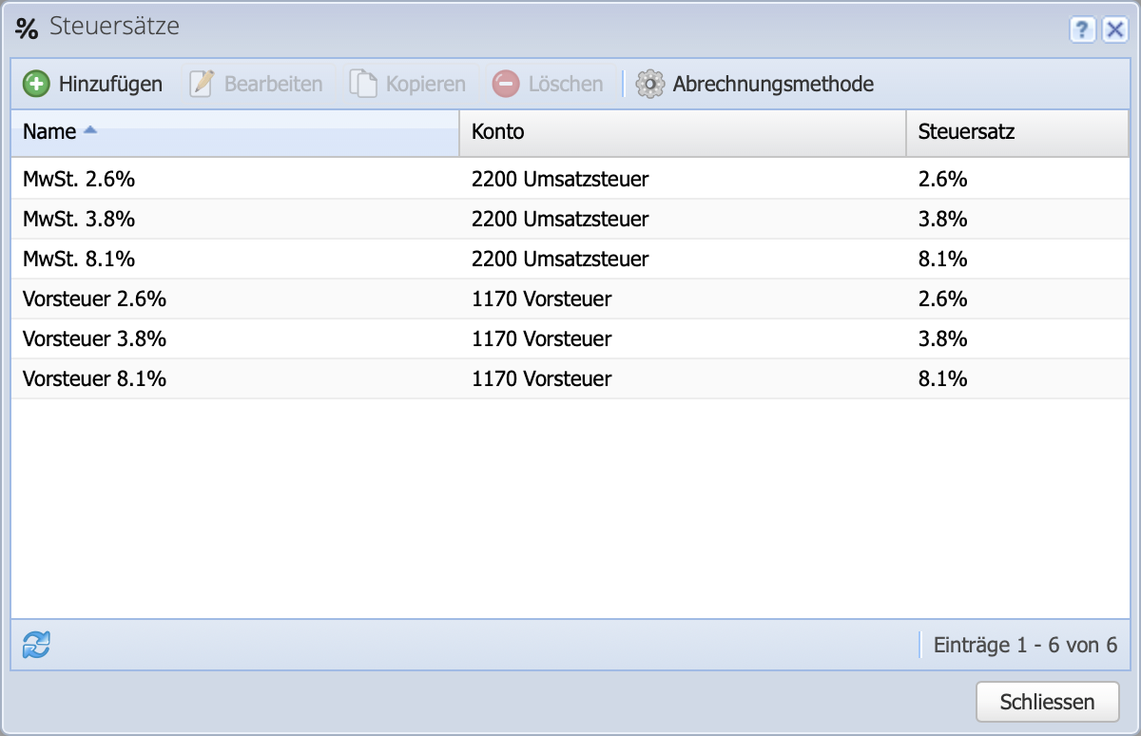This screenshot has width=1141, height=736.
Task: Click the sort arrow next to Name
Action: click(89, 131)
